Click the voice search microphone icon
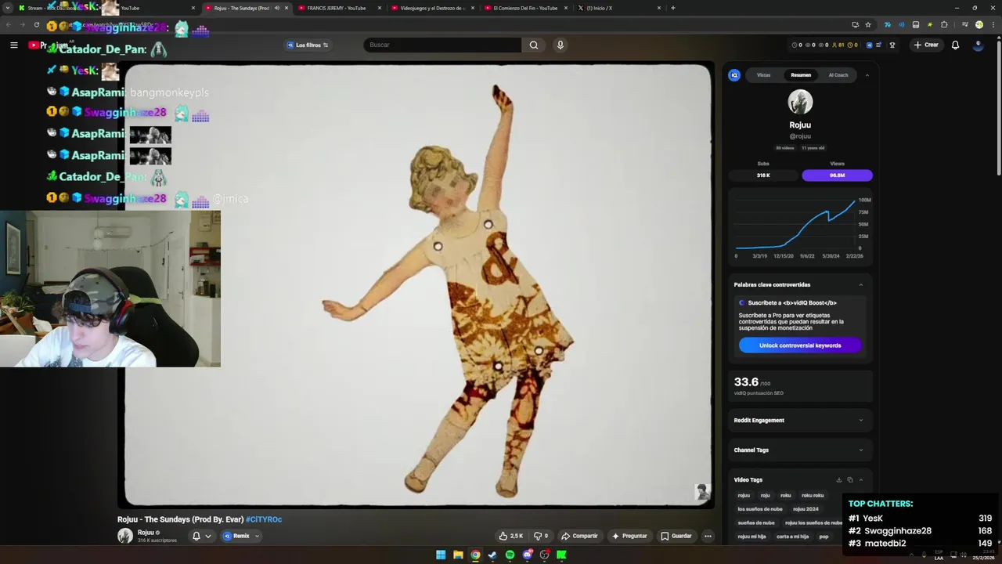This screenshot has height=564, width=1002. (560, 45)
